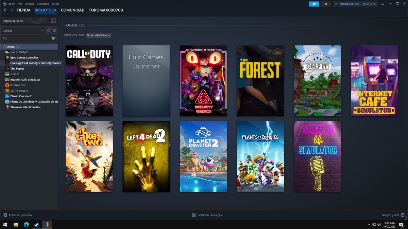Open the Ayuda menu
Screen dimensions: 408x229
55,4
